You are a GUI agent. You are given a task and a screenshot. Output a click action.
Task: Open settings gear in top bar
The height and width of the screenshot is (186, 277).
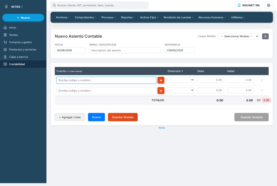pyautogui.click(x=269, y=5)
